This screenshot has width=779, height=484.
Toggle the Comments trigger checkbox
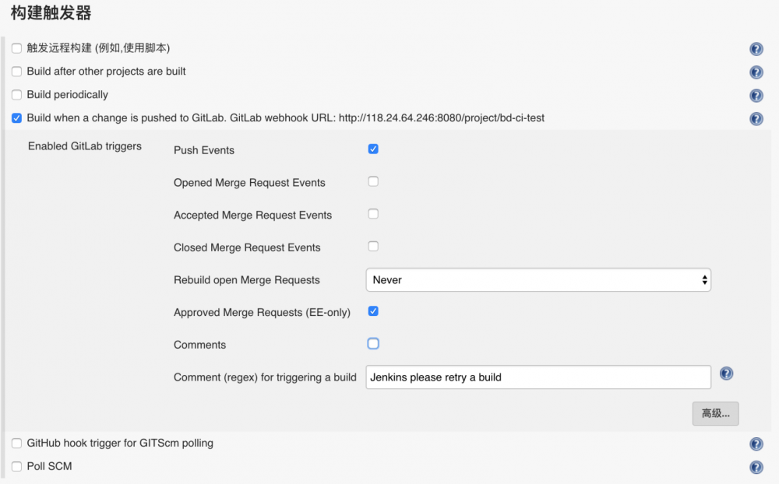click(373, 343)
